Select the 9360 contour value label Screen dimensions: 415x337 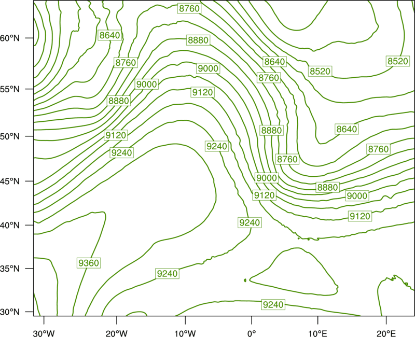(89, 263)
